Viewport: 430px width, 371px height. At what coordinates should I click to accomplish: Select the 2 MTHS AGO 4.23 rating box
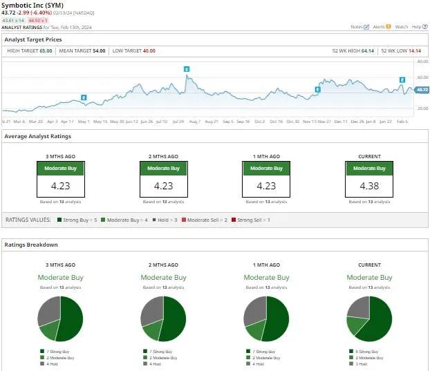164,179
